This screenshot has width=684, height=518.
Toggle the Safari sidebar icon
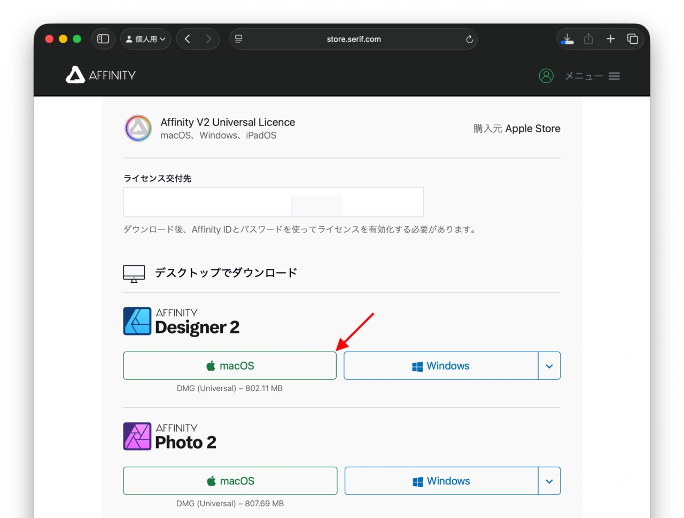coord(103,38)
